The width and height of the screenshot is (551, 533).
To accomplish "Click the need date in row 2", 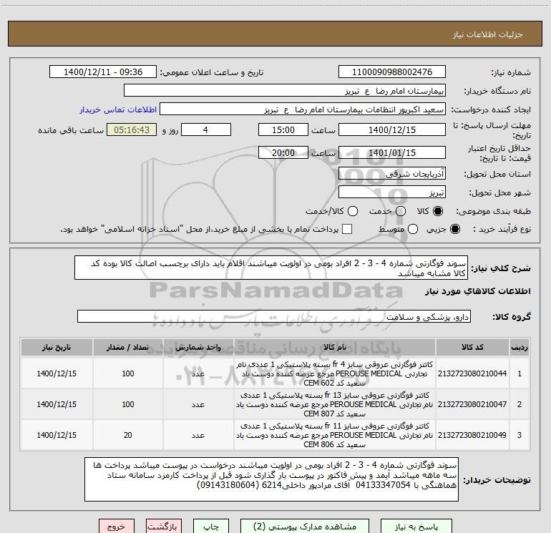I will pyautogui.click(x=57, y=404).
